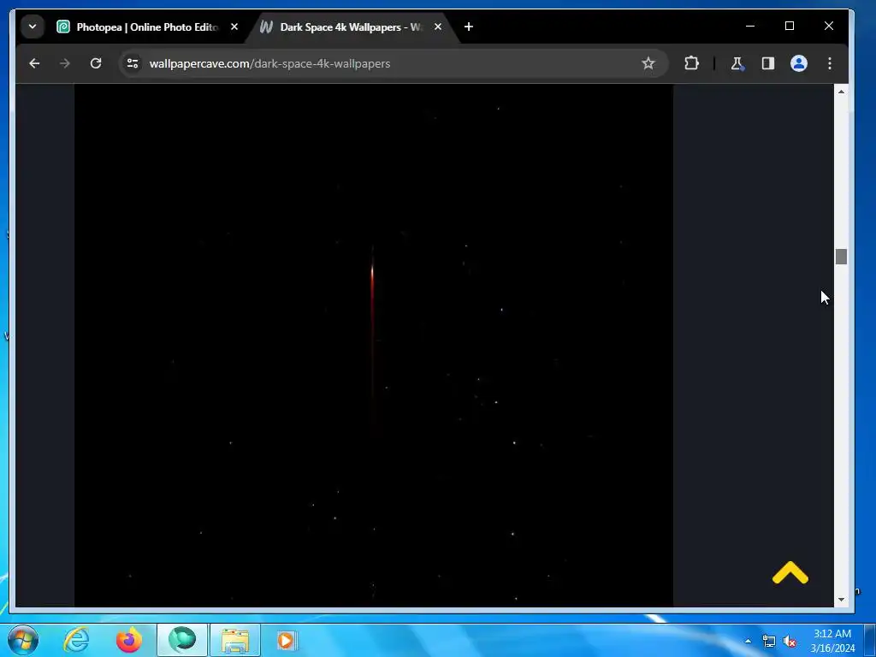Launch Internet Explorer from the taskbar

(x=76, y=640)
